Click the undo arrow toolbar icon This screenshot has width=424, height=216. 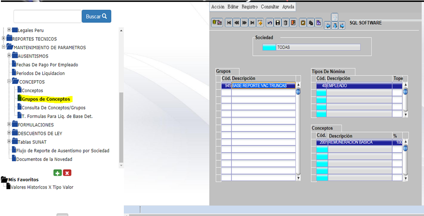click(x=270, y=22)
